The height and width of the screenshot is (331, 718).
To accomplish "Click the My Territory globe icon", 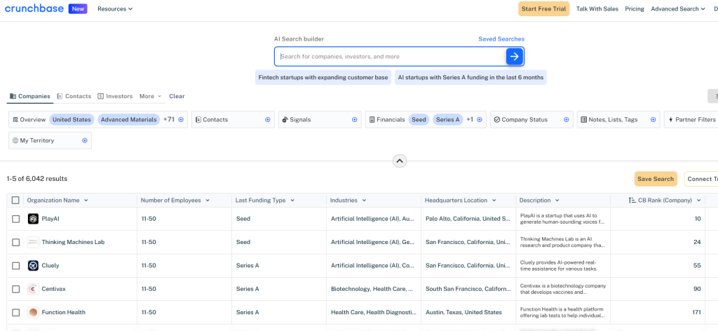I will click(x=15, y=140).
